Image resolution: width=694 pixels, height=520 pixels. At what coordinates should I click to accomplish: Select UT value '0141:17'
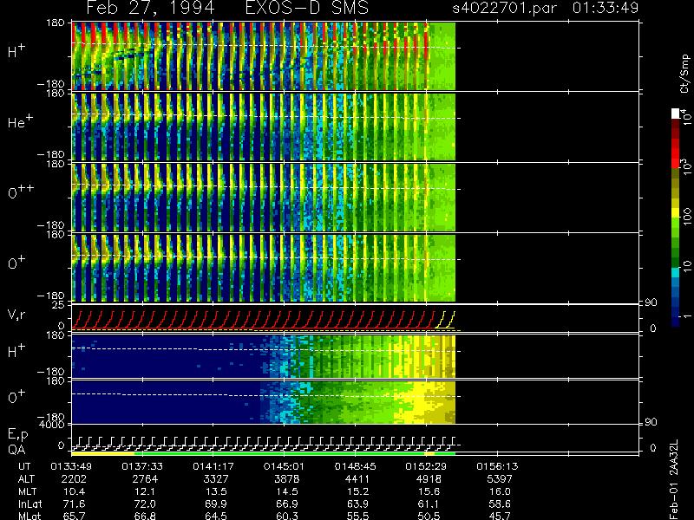(213, 466)
